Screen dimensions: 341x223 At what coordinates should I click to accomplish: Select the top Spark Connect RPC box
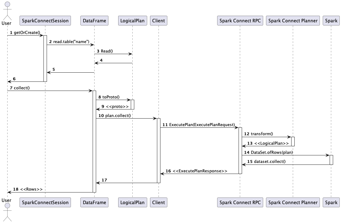click(240, 21)
